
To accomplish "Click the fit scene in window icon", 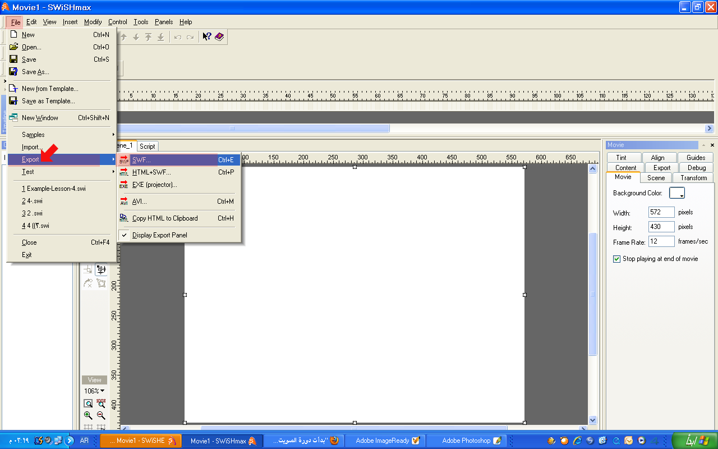I will click(x=88, y=403).
